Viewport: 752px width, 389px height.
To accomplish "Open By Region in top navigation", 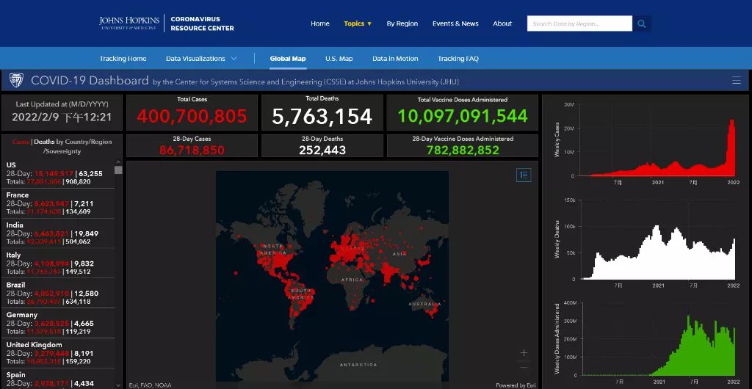I will [x=402, y=23].
